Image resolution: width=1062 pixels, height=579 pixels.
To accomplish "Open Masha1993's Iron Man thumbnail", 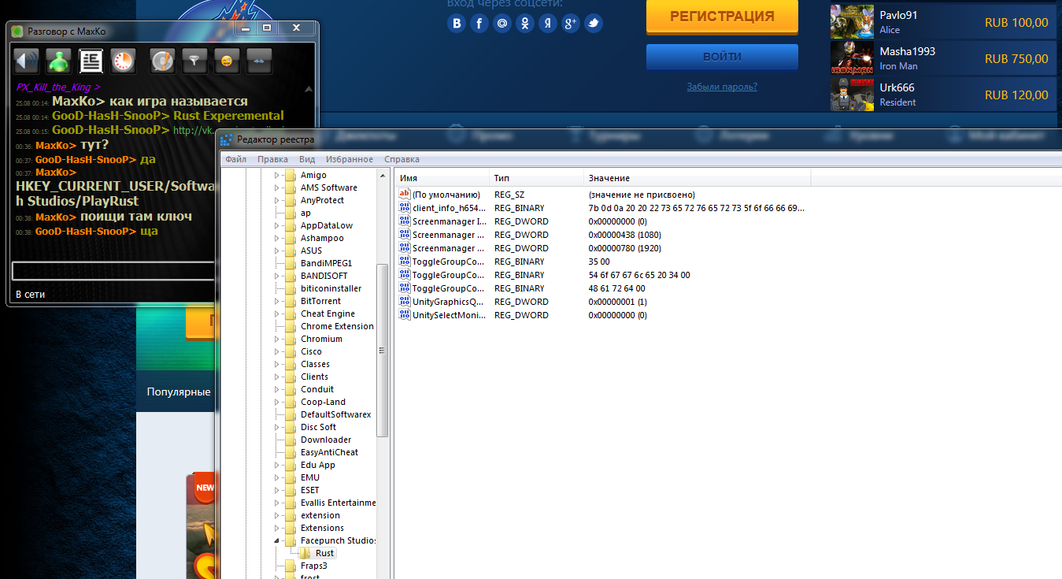I will pyautogui.click(x=852, y=58).
